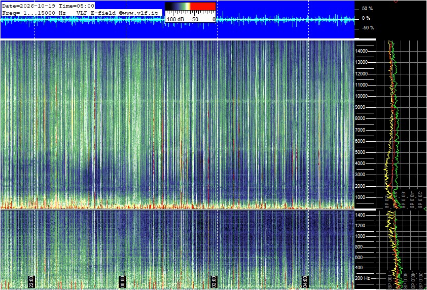427x290 pixels.
Task: Select the 22:00 time marker
Action: (x=31, y=281)
